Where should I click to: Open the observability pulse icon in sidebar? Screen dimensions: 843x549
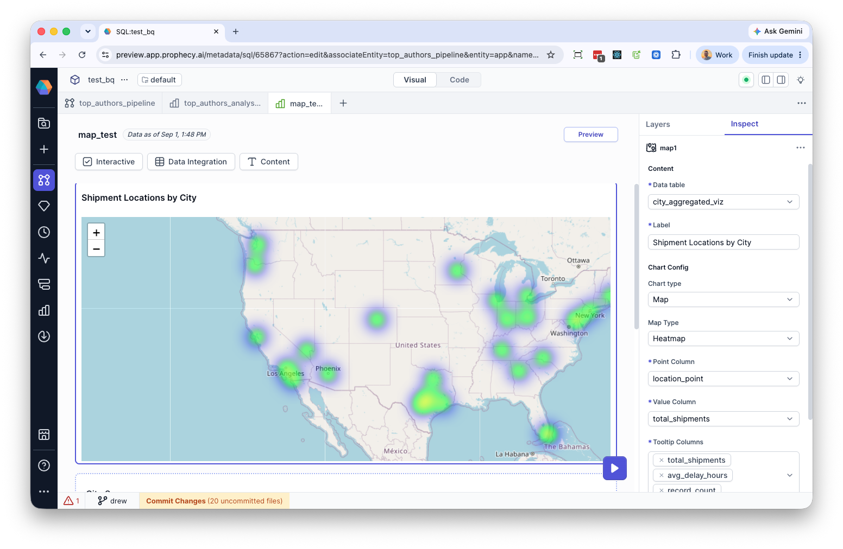click(44, 258)
